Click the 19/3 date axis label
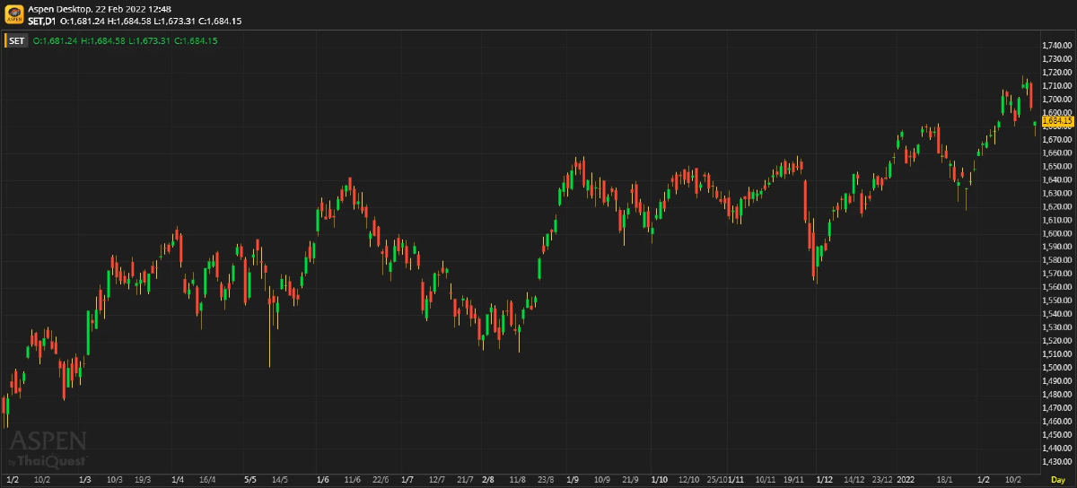 coord(143,481)
